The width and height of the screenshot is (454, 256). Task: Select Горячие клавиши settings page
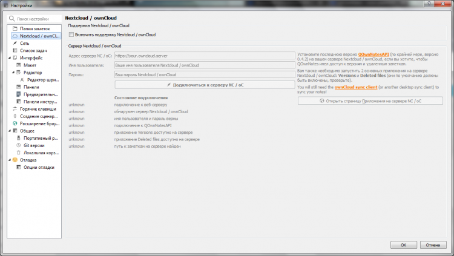tap(38, 109)
